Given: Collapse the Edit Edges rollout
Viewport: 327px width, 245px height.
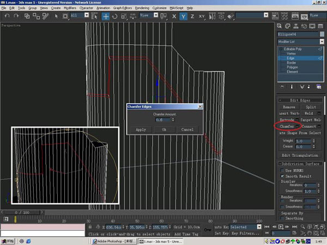Looking at the screenshot, I should (301, 99).
